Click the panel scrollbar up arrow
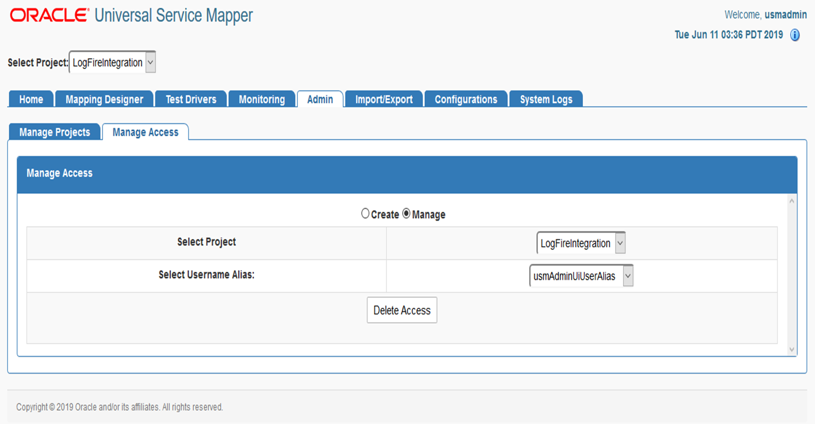 point(792,201)
